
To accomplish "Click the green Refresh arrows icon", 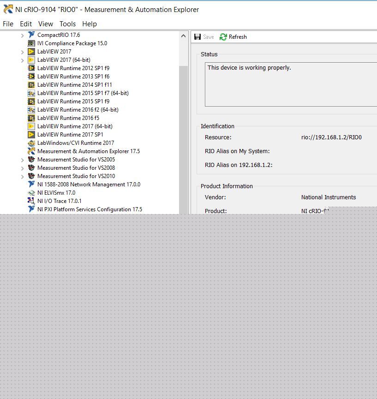I will pyautogui.click(x=223, y=37).
